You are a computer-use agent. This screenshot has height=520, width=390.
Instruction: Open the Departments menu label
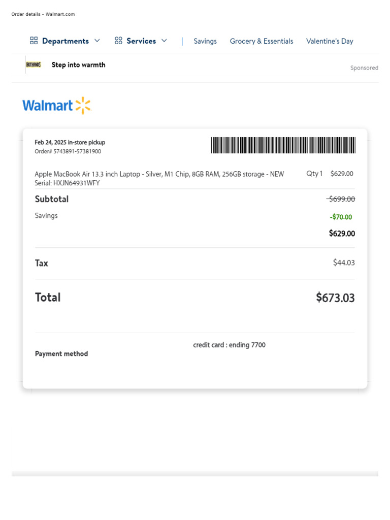tap(66, 41)
